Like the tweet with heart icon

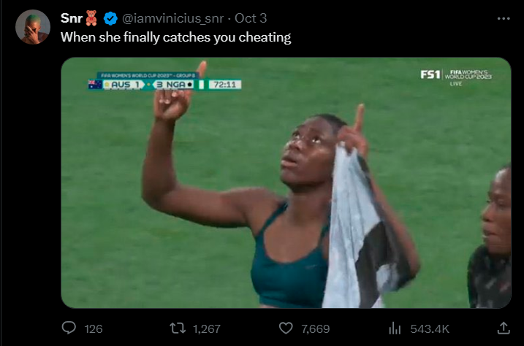pos(286,328)
